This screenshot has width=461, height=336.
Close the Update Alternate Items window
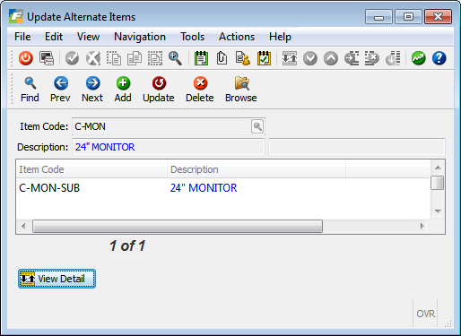[439, 17]
